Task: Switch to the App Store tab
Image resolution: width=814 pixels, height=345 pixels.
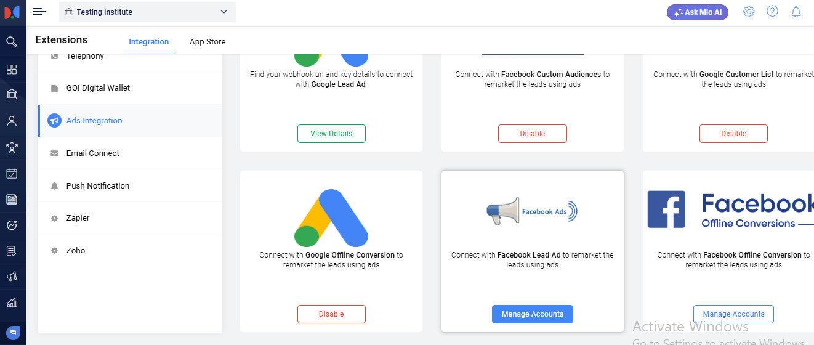Action: (x=208, y=42)
